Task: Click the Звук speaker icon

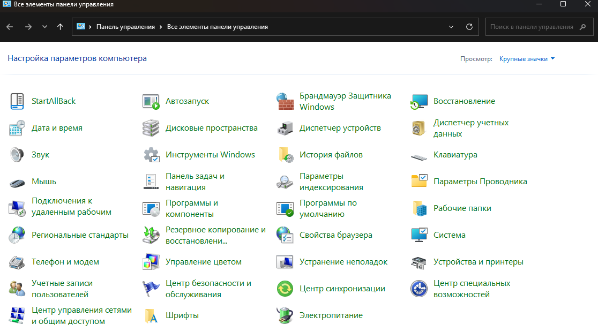Action: (17, 155)
